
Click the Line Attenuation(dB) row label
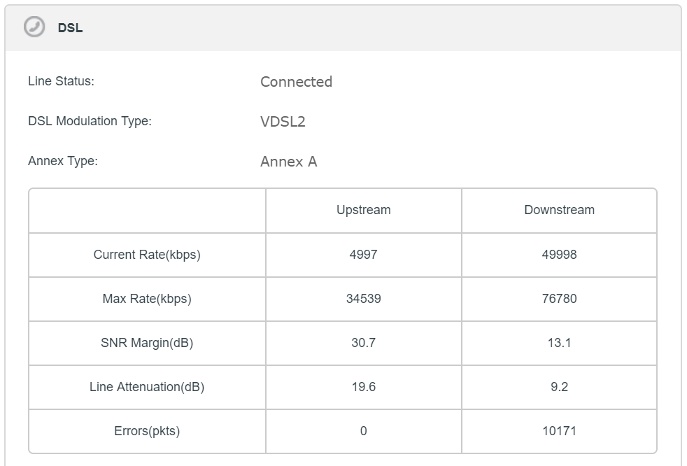tap(147, 387)
